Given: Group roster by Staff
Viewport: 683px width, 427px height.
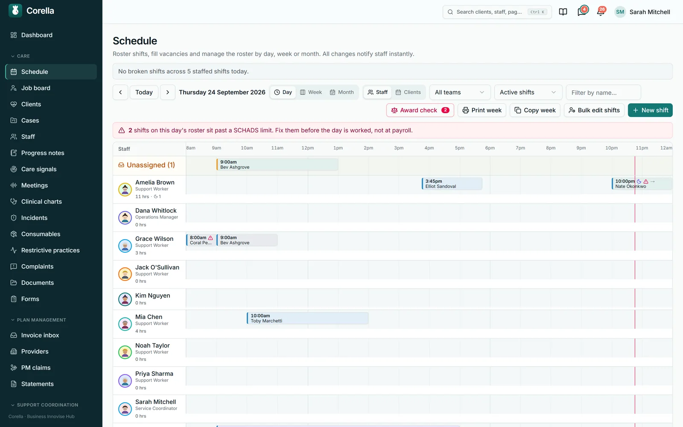Looking at the screenshot, I should coord(377,92).
